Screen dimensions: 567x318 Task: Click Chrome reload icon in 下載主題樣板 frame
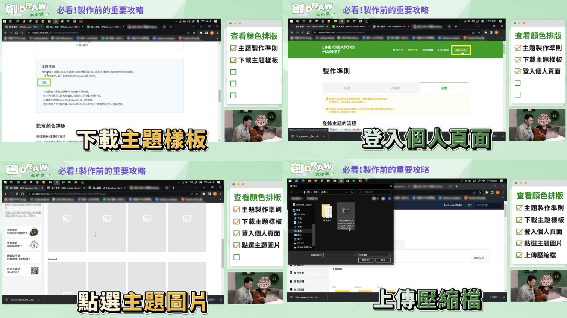tap(16, 33)
